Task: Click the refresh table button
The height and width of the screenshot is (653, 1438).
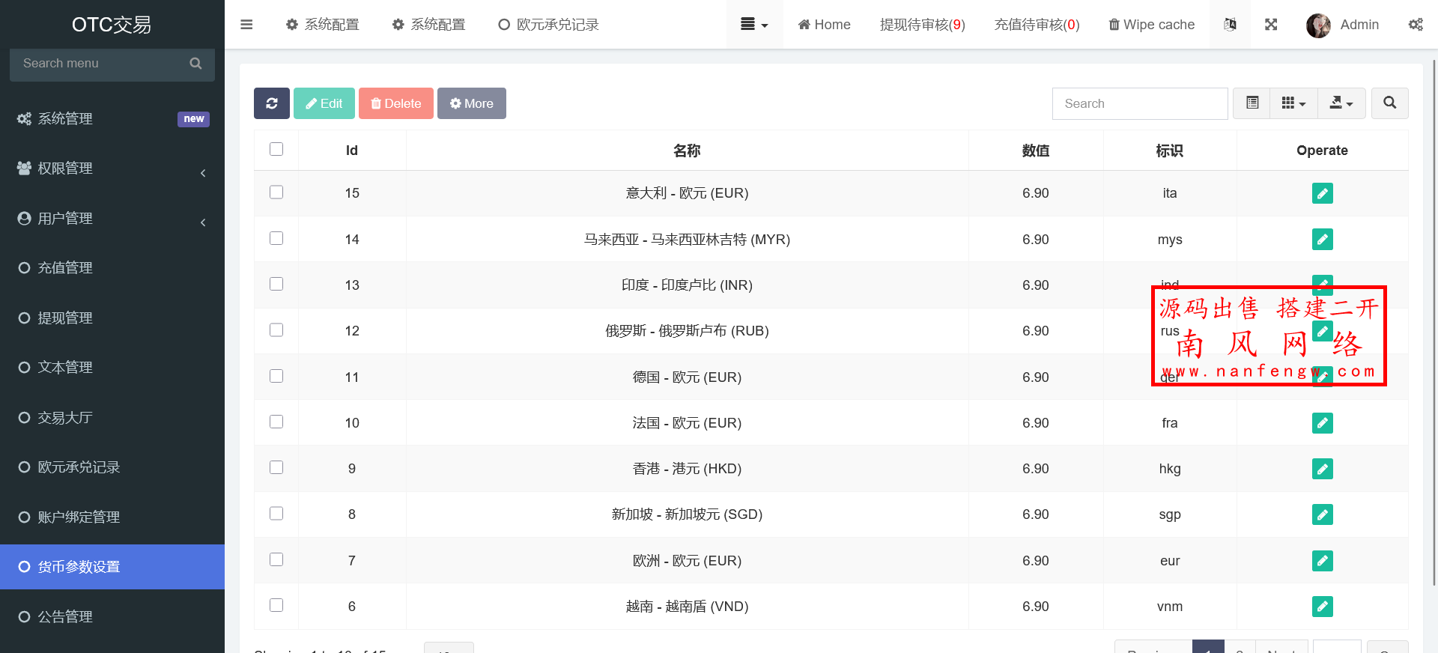Action: (x=272, y=103)
